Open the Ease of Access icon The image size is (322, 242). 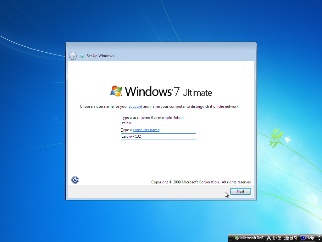click(x=75, y=180)
